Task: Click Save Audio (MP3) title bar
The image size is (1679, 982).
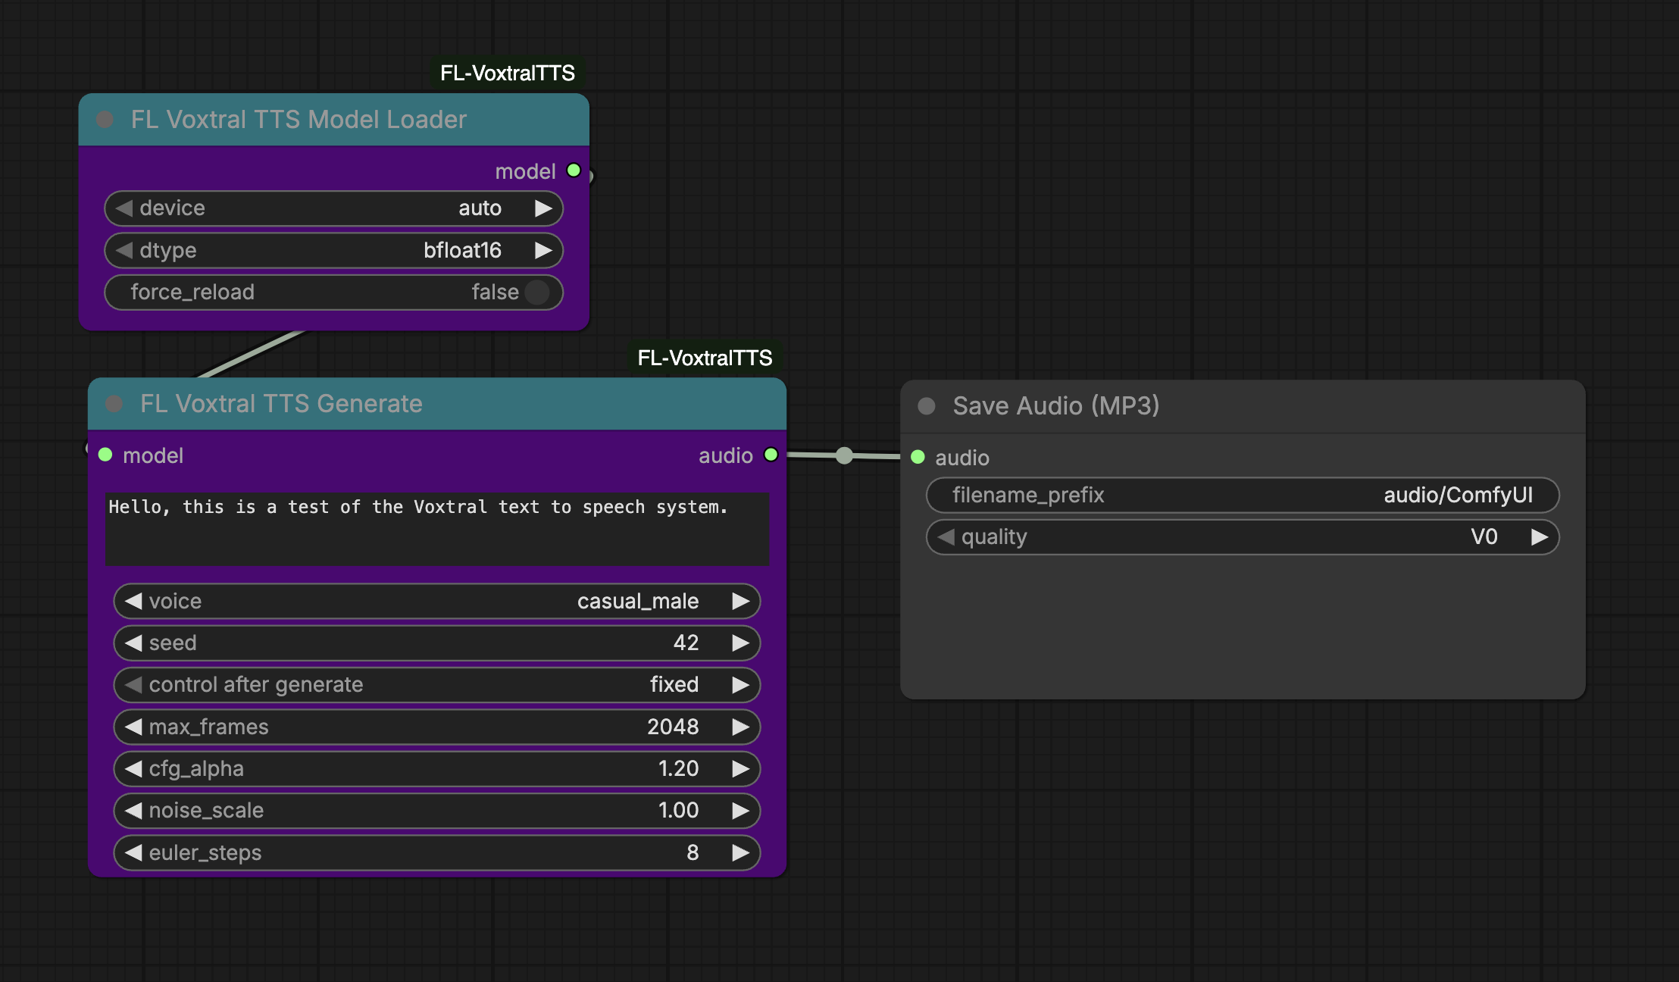Action: coord(1243,406)
